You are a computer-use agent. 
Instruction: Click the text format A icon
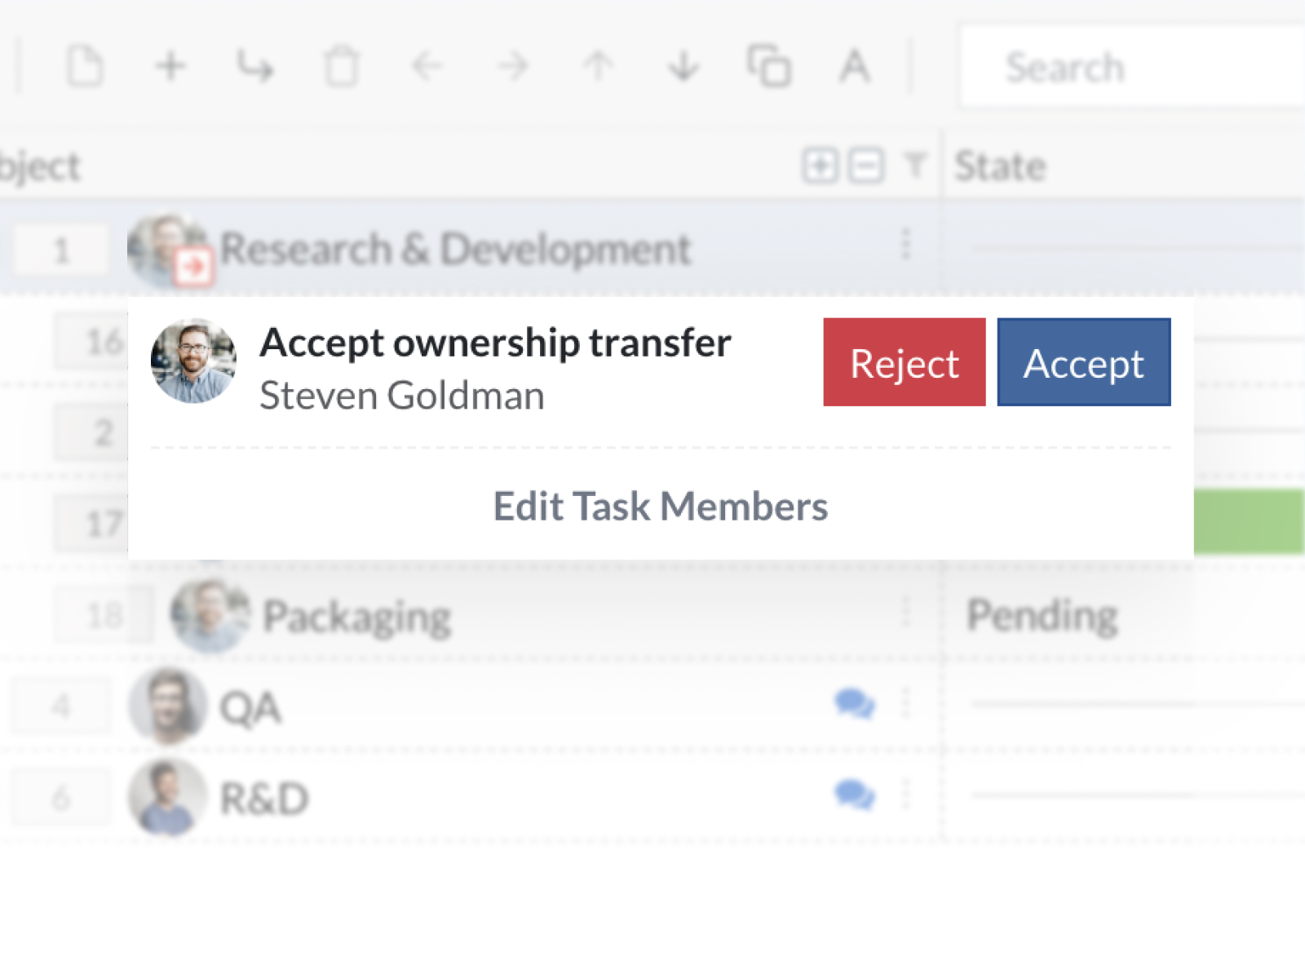point(854,66)
